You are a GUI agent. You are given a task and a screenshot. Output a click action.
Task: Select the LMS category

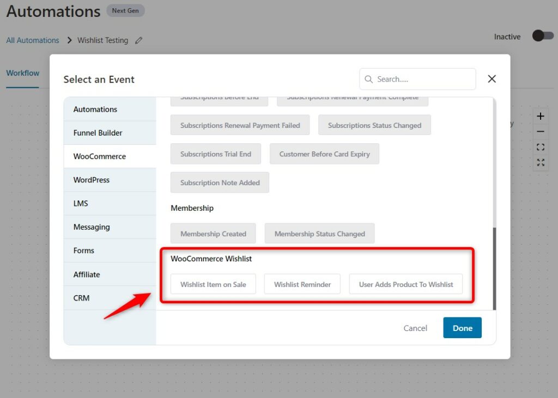[x=110, y=204]
